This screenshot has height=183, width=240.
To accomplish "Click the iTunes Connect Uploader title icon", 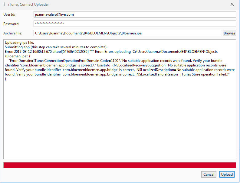I will click(4, 5).
